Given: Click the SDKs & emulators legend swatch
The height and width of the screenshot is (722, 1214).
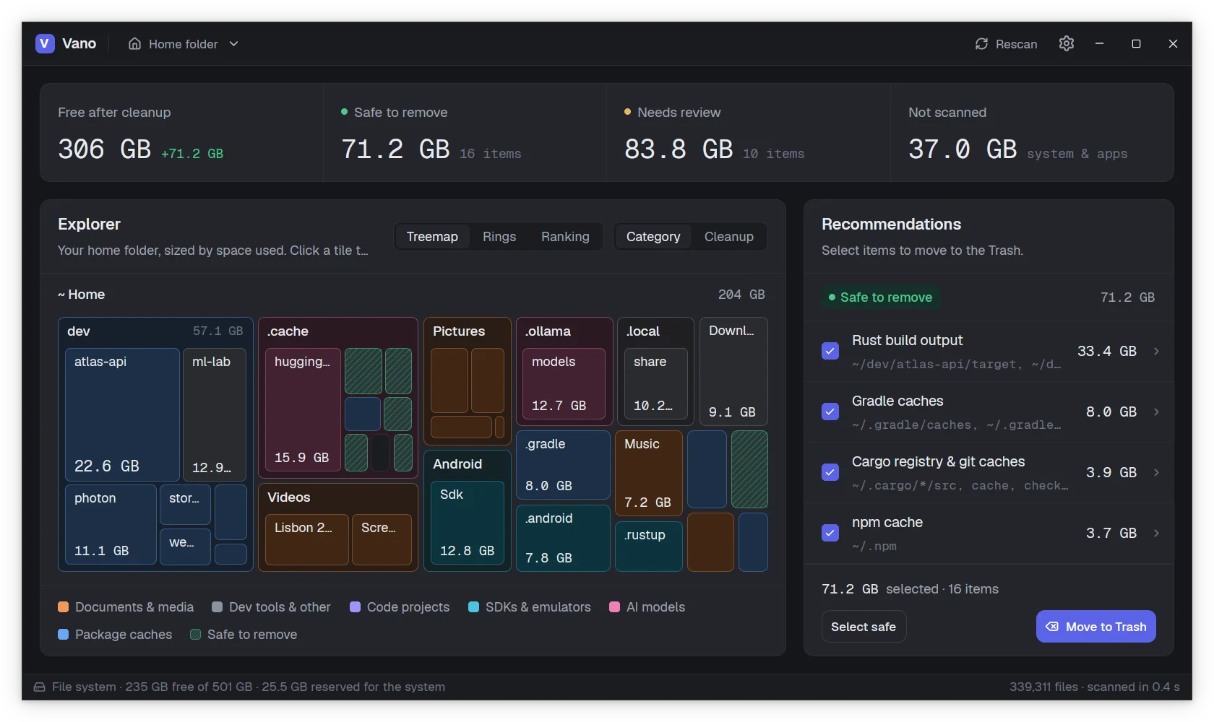Looking at the screenshot, I should pyautogui.click(x=473, y=607).
